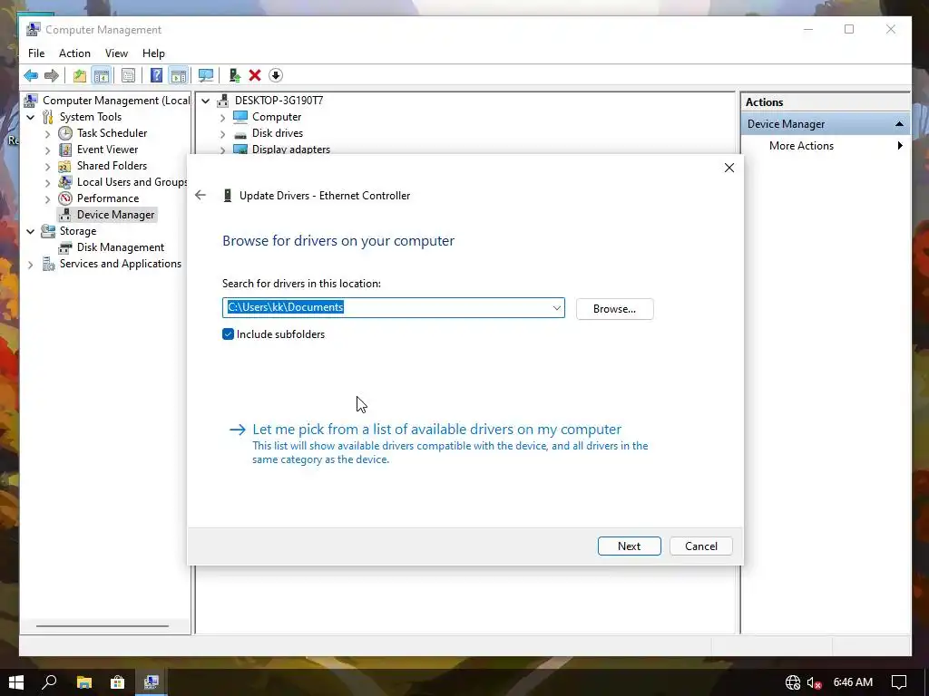
Task: Expand the Task Scheduler chevron
Action: click(x=47, y=134)
